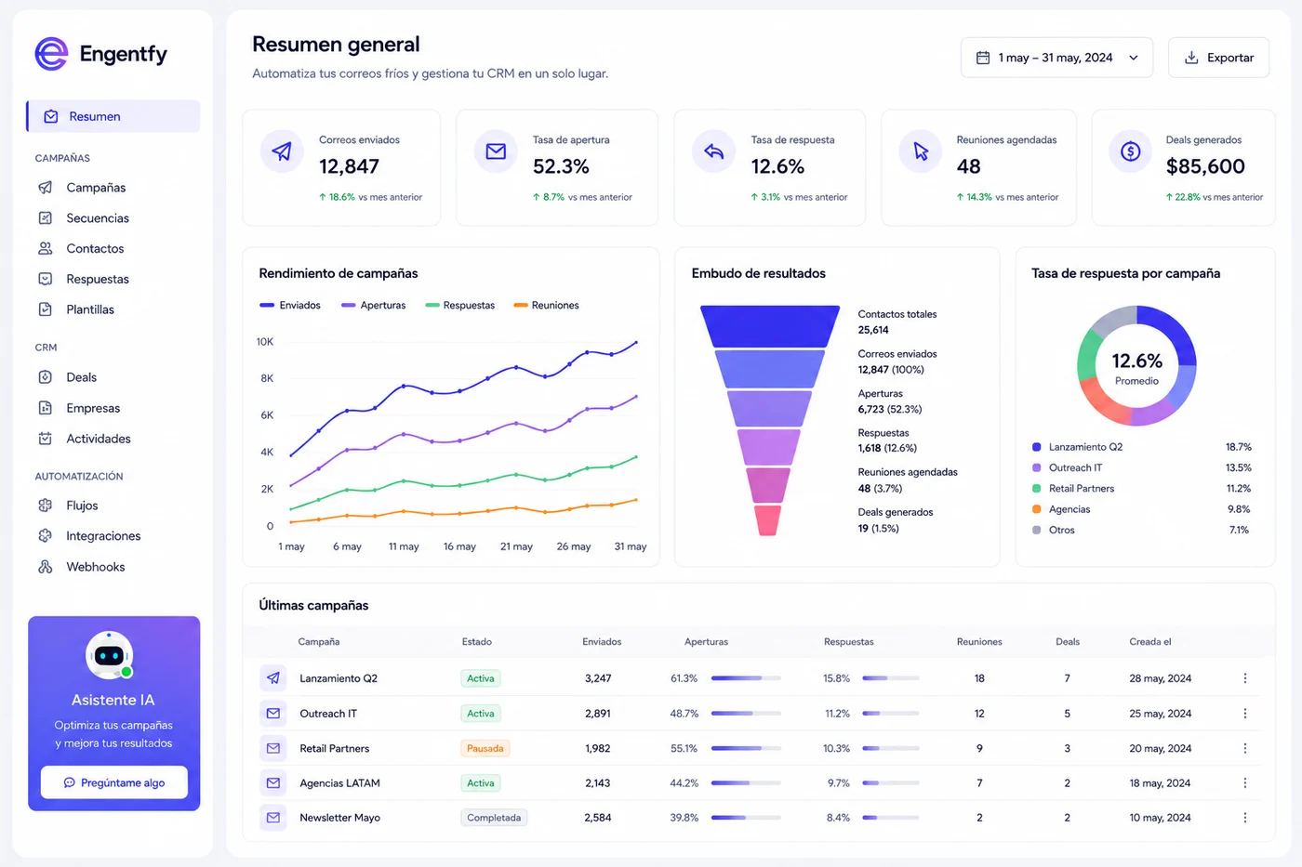Click the Lanzamiento Q2 row paper plane icon
The image size is (1302, 867).
(273, 678)
